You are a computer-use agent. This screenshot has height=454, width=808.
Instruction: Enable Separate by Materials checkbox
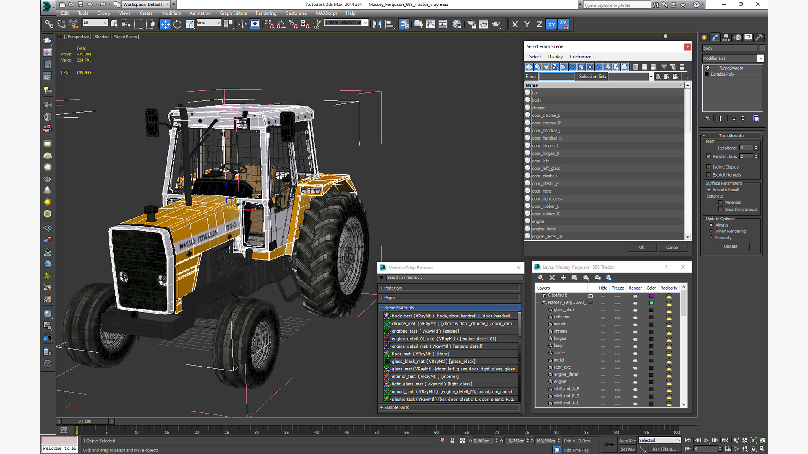point(720,203)
